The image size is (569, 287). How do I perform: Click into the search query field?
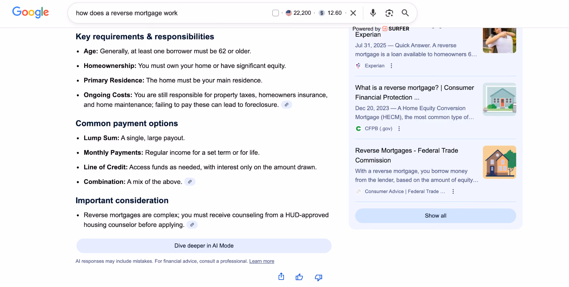pos(171,13)
